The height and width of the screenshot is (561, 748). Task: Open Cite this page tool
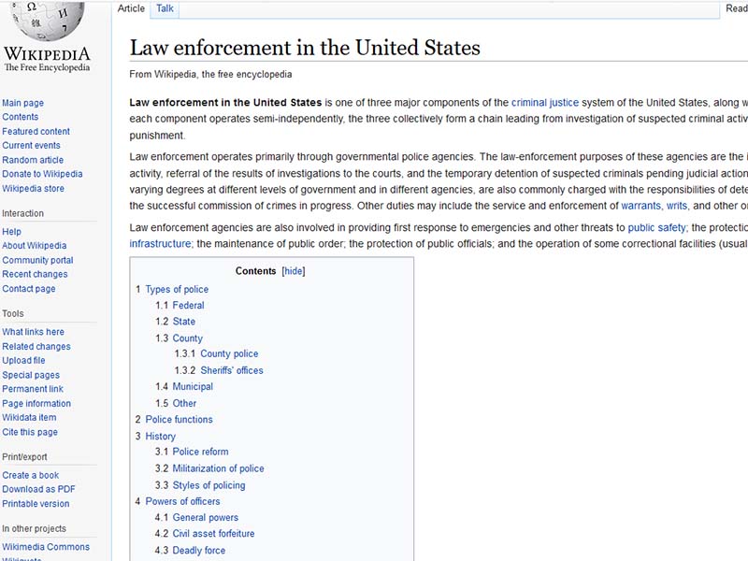click(30, 432)
